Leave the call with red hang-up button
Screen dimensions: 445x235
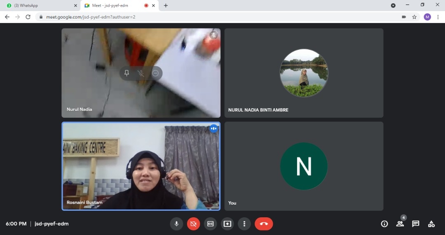(x=264, y=224)
